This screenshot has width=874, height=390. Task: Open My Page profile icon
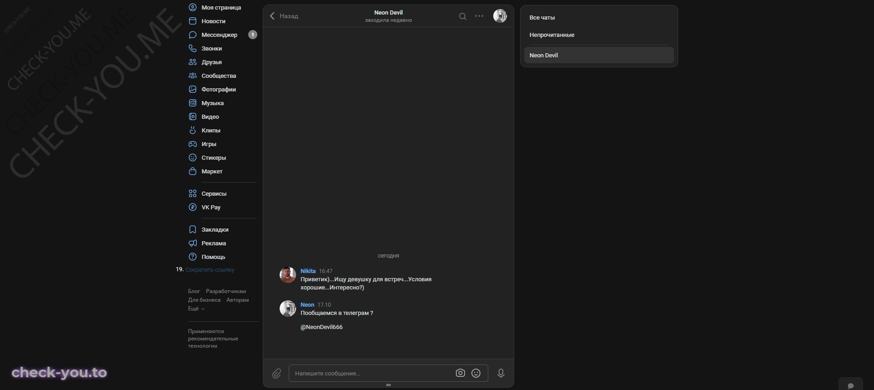coord(193,7)
